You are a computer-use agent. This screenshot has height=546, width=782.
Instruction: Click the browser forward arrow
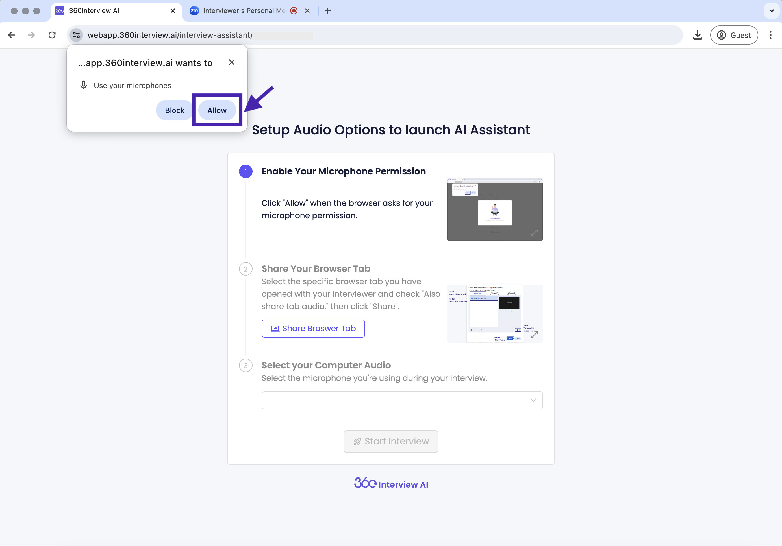32,35
